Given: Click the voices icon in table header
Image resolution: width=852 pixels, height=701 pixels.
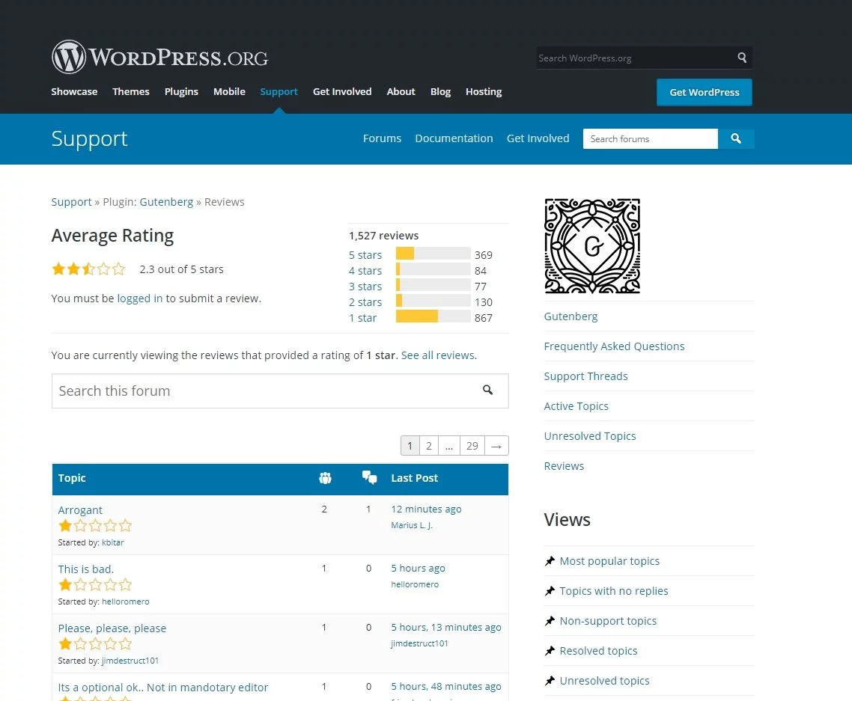Looking at the screenshot, I should 325,478.
